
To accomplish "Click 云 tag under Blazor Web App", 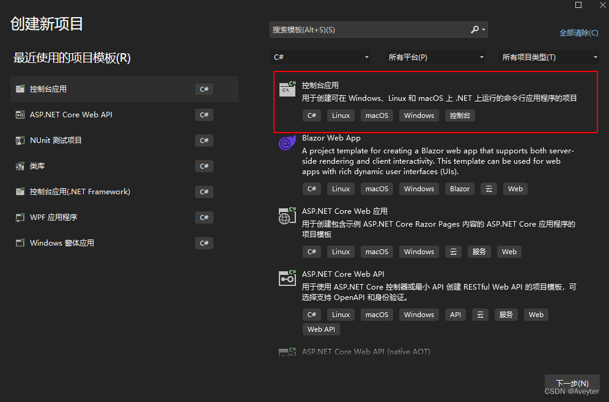I will click(489, 189).
